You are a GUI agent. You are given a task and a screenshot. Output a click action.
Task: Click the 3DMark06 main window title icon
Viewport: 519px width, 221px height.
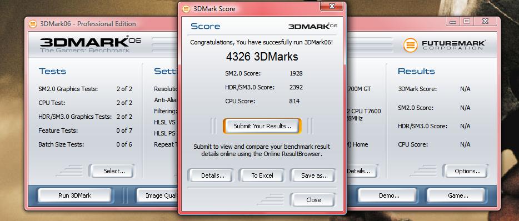click(33, 24)
